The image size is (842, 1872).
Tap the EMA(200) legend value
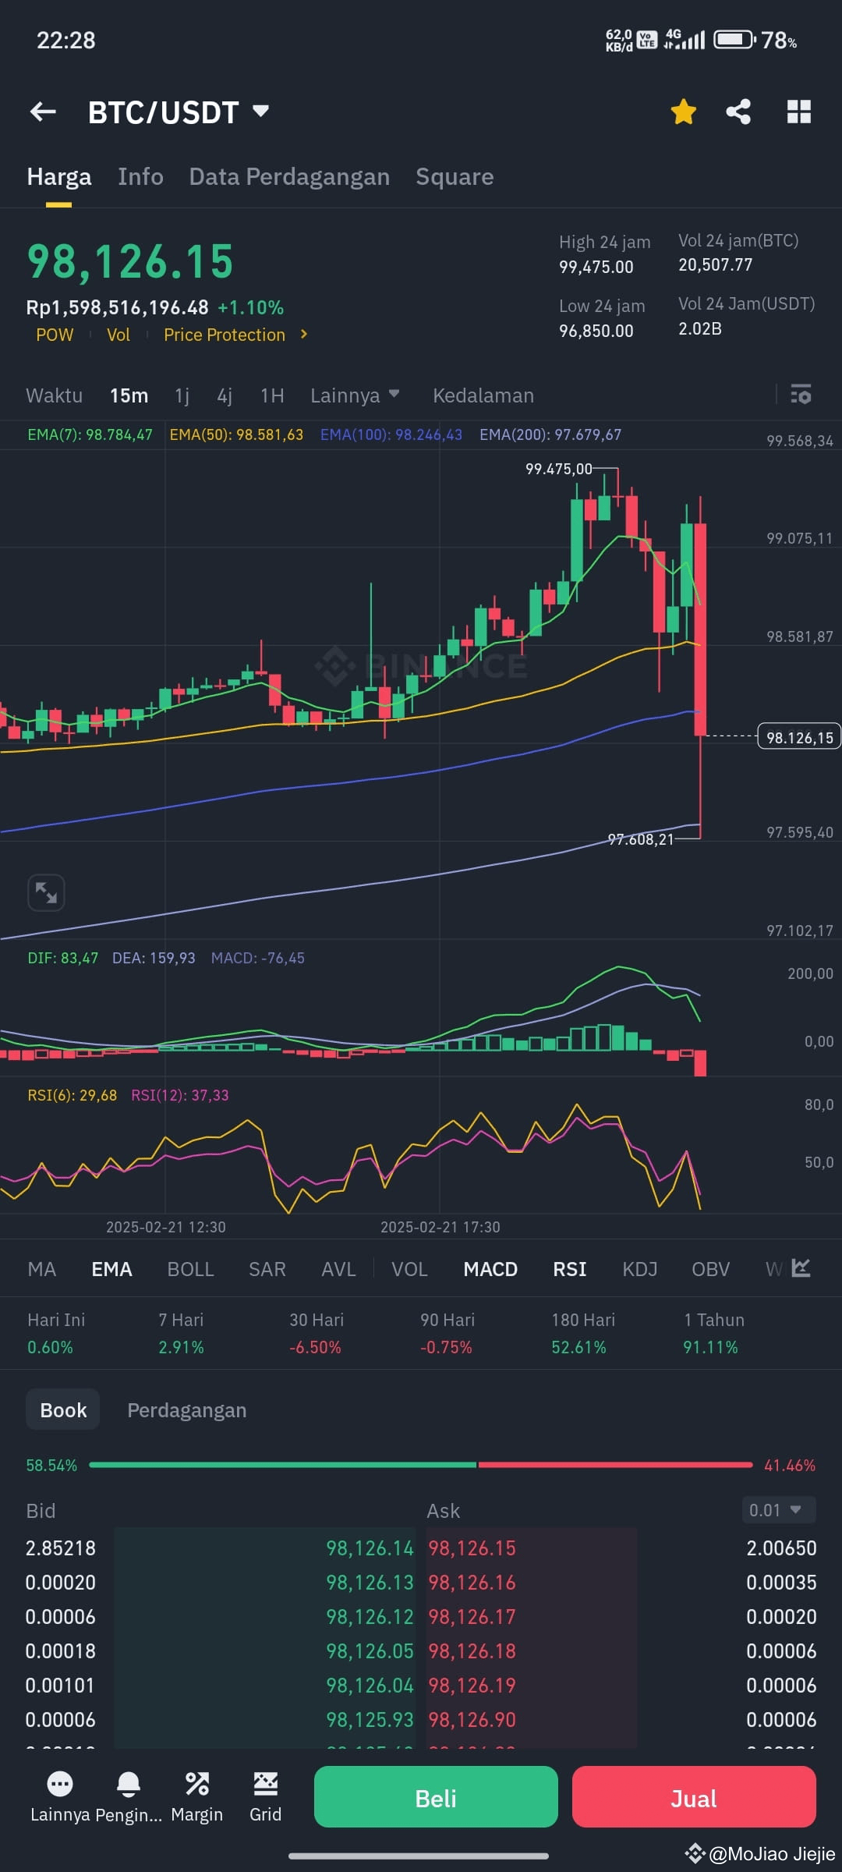pyautogui.click(x=550, y=434)
